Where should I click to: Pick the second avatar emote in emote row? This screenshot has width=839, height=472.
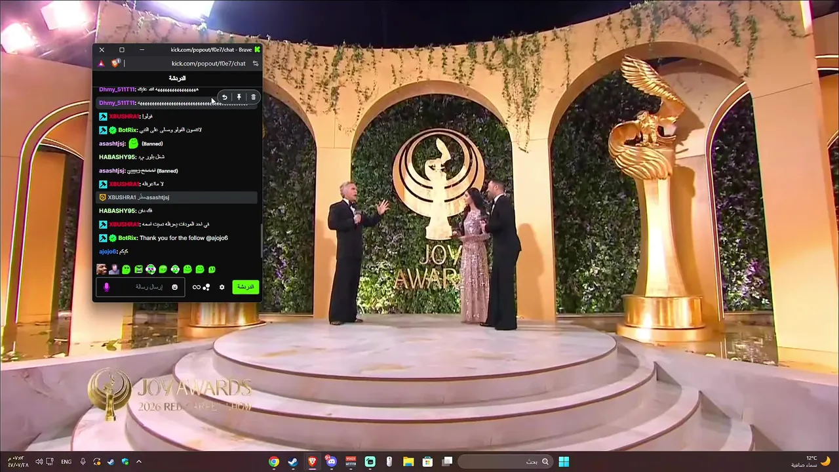(x=114, y=269)
